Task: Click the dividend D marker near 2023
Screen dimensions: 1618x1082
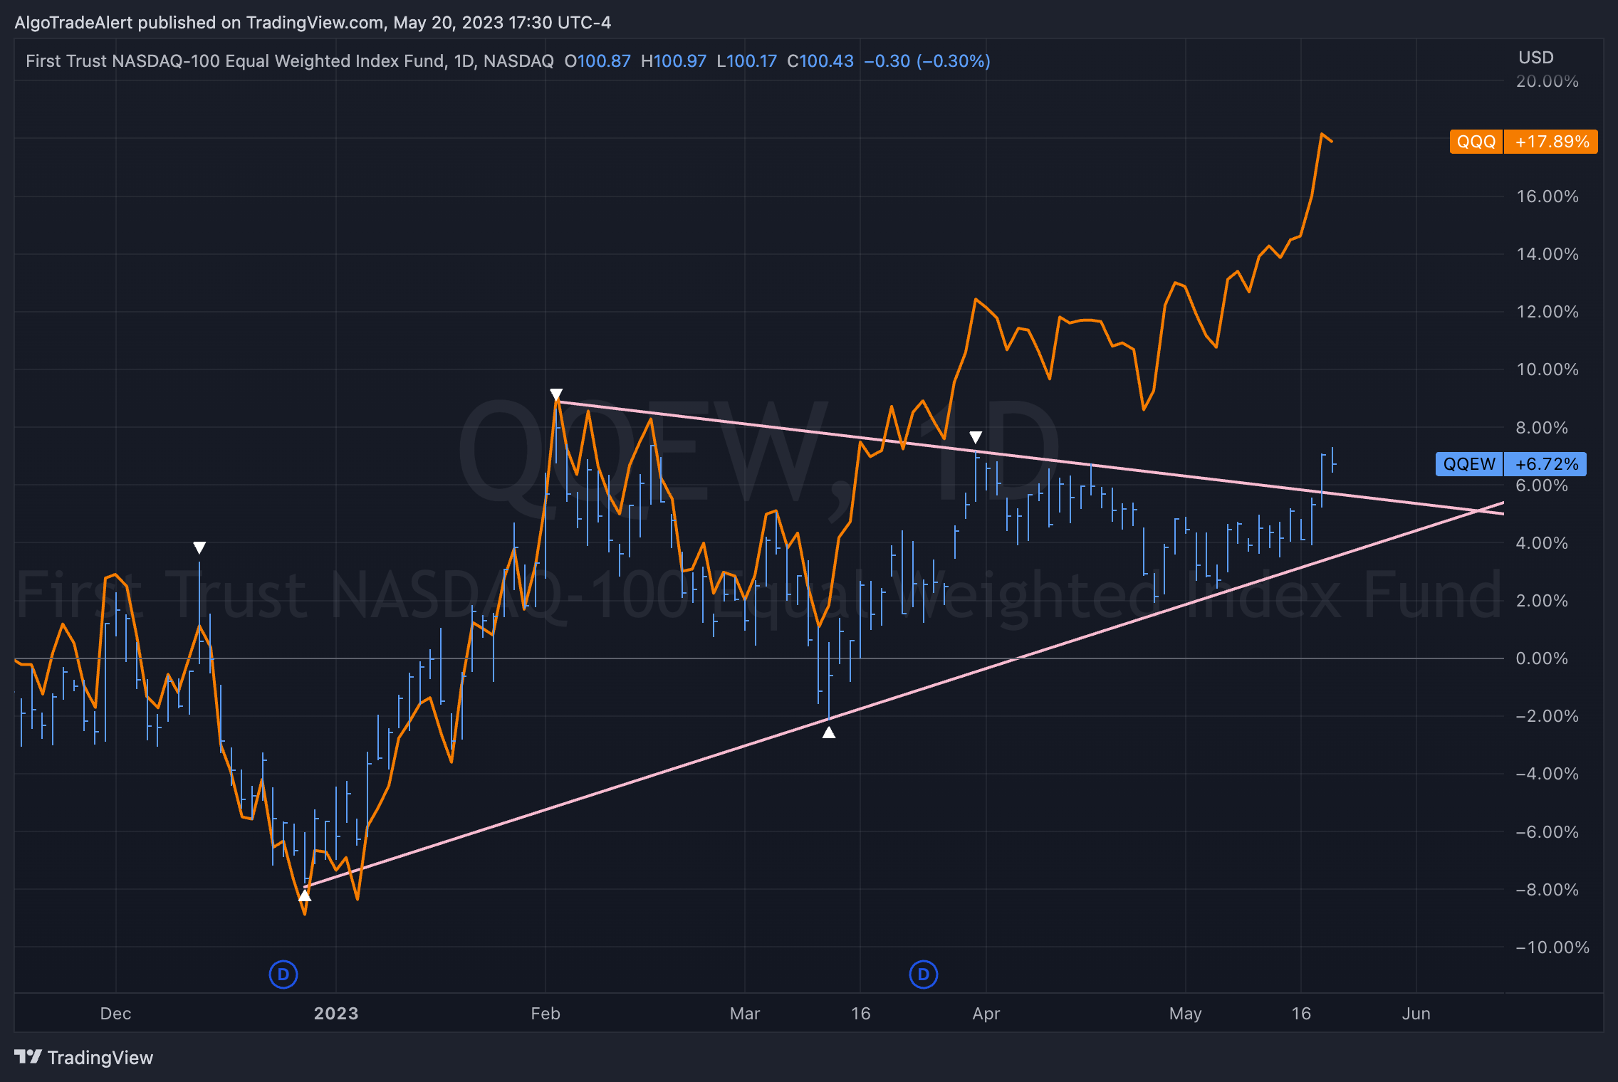Action: coord(283,975)
